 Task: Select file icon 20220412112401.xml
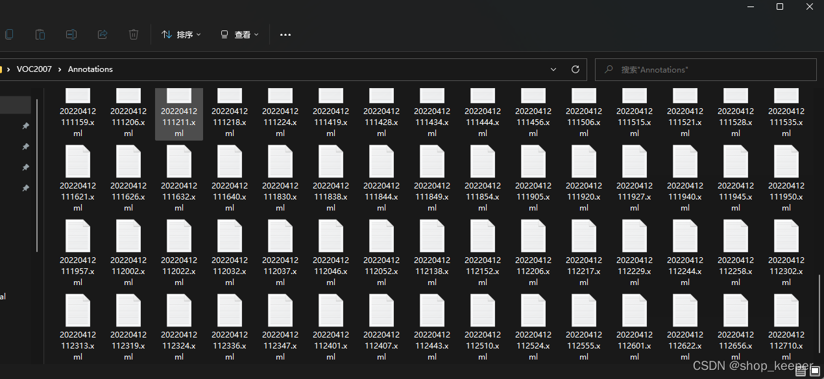[x=331, y=310]
